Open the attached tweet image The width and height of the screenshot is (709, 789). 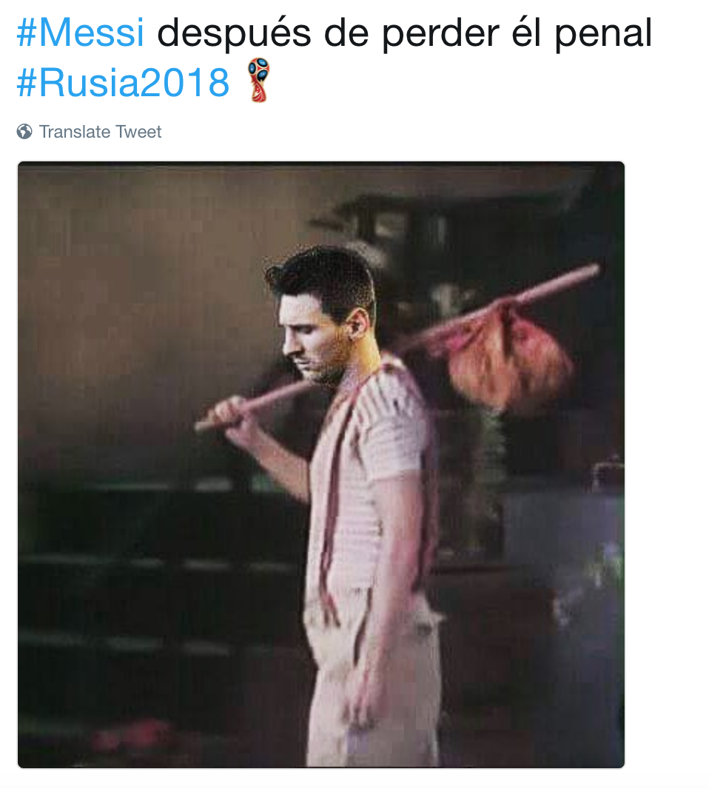click(x=321, y=464)
